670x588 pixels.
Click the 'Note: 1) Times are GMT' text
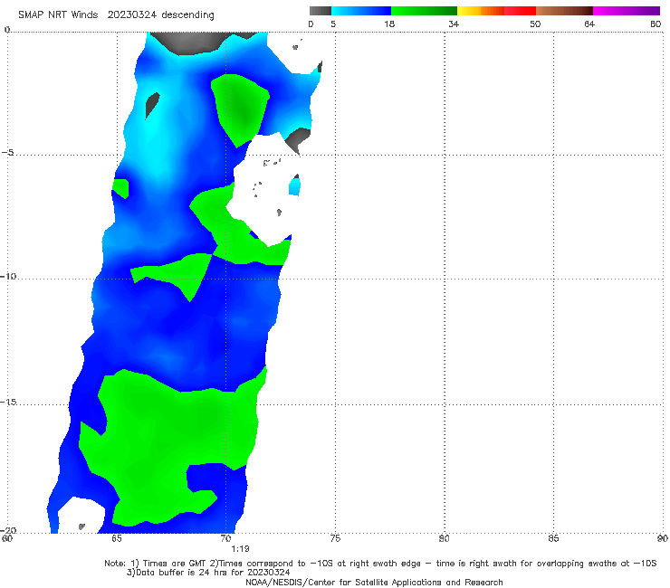(156, 564)
